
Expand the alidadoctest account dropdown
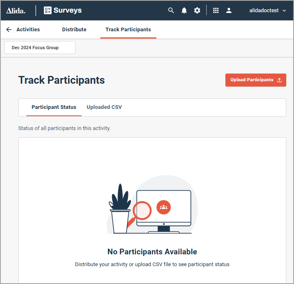point(268,11)
